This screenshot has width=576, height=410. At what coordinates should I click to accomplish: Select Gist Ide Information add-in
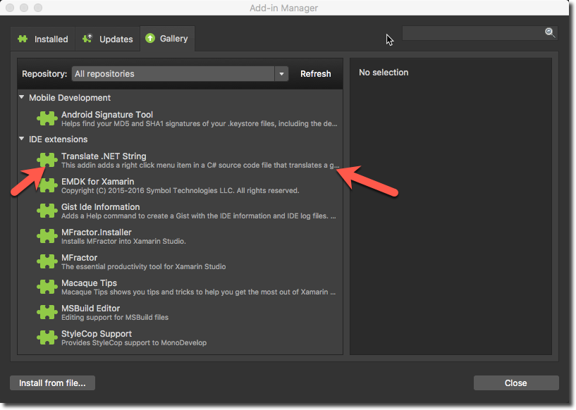(x=180, y=211)
